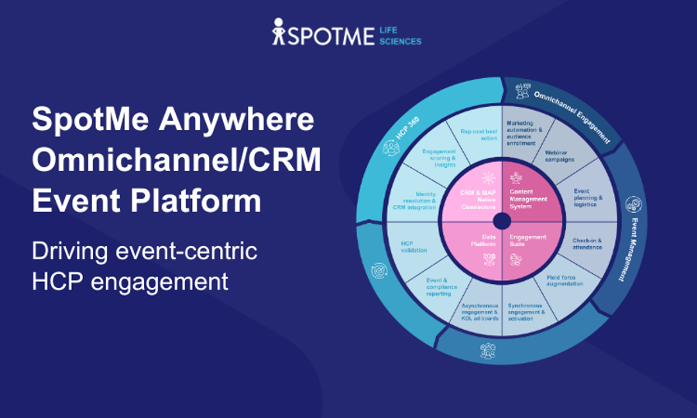Click the HCP validation segment
697x418 pixels.
(414, 247)
